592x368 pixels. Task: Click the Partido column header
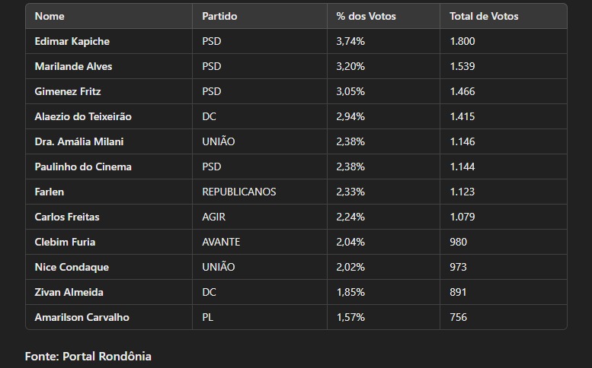tap(219, 16)
